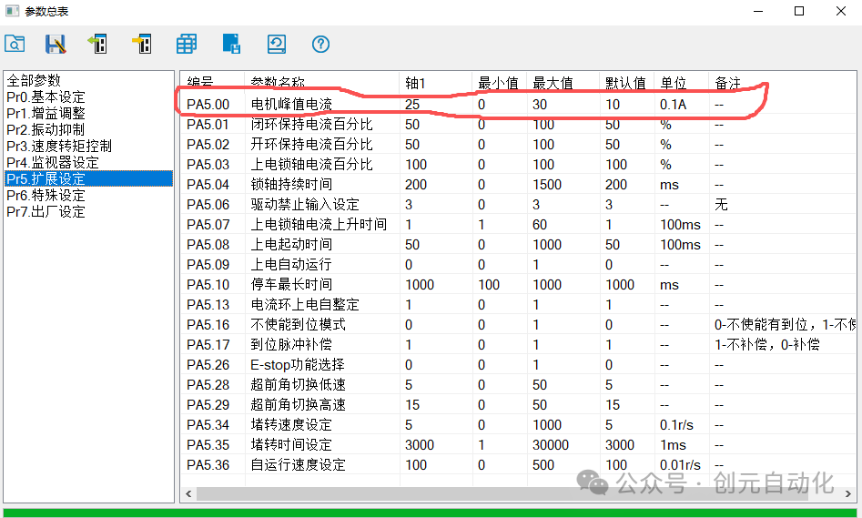This screenshot has height=518, width=862.
Task: Click the save-as floppy with pencil icon
Action: point(56,44)
